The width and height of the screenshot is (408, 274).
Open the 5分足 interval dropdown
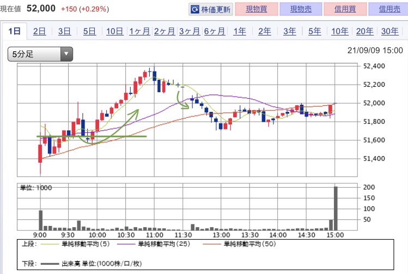(40, 54)
